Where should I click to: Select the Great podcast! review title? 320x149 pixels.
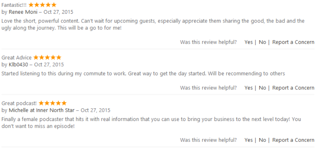point(19,103)
